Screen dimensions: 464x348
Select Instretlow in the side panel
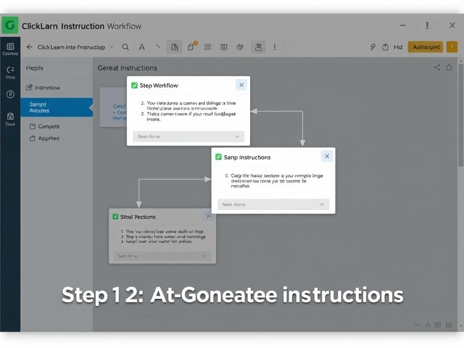click(x=47, y=87)
